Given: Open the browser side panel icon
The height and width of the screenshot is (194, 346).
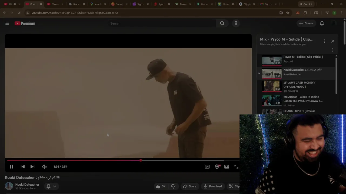Looking at the screenshot, I should coord(316,13).
